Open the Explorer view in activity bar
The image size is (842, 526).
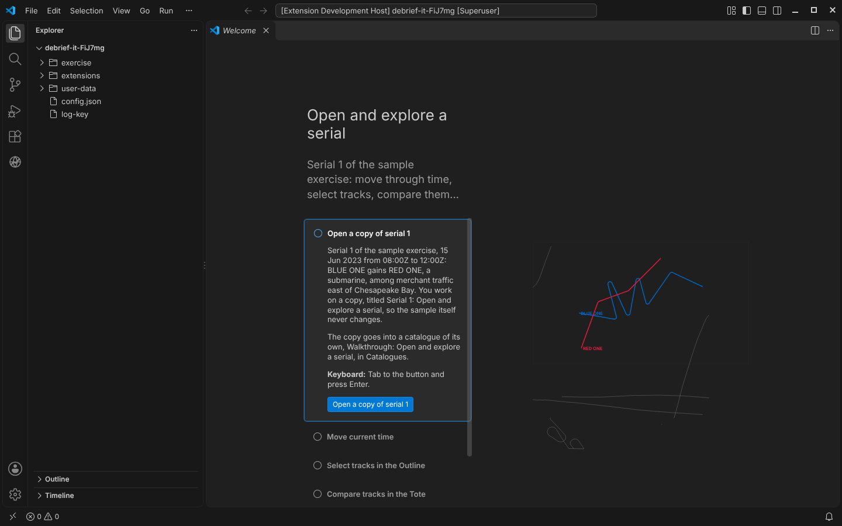coord(15,33)
